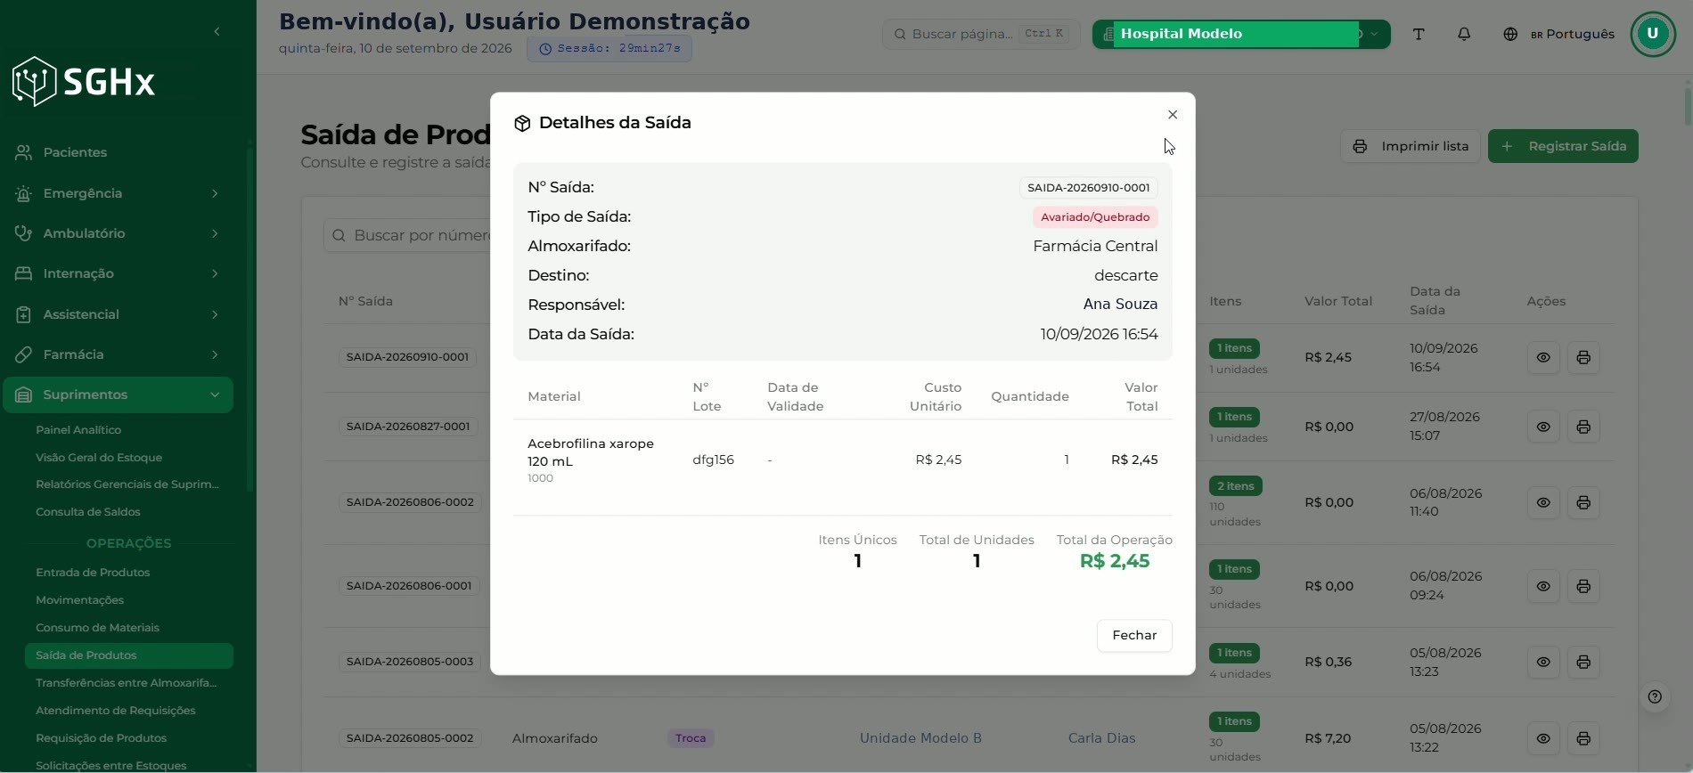This screenshot has height=773, width=1693.
Task: Open Entrada de Produtos
Action: pyautogui.click(x=93, y=573)
